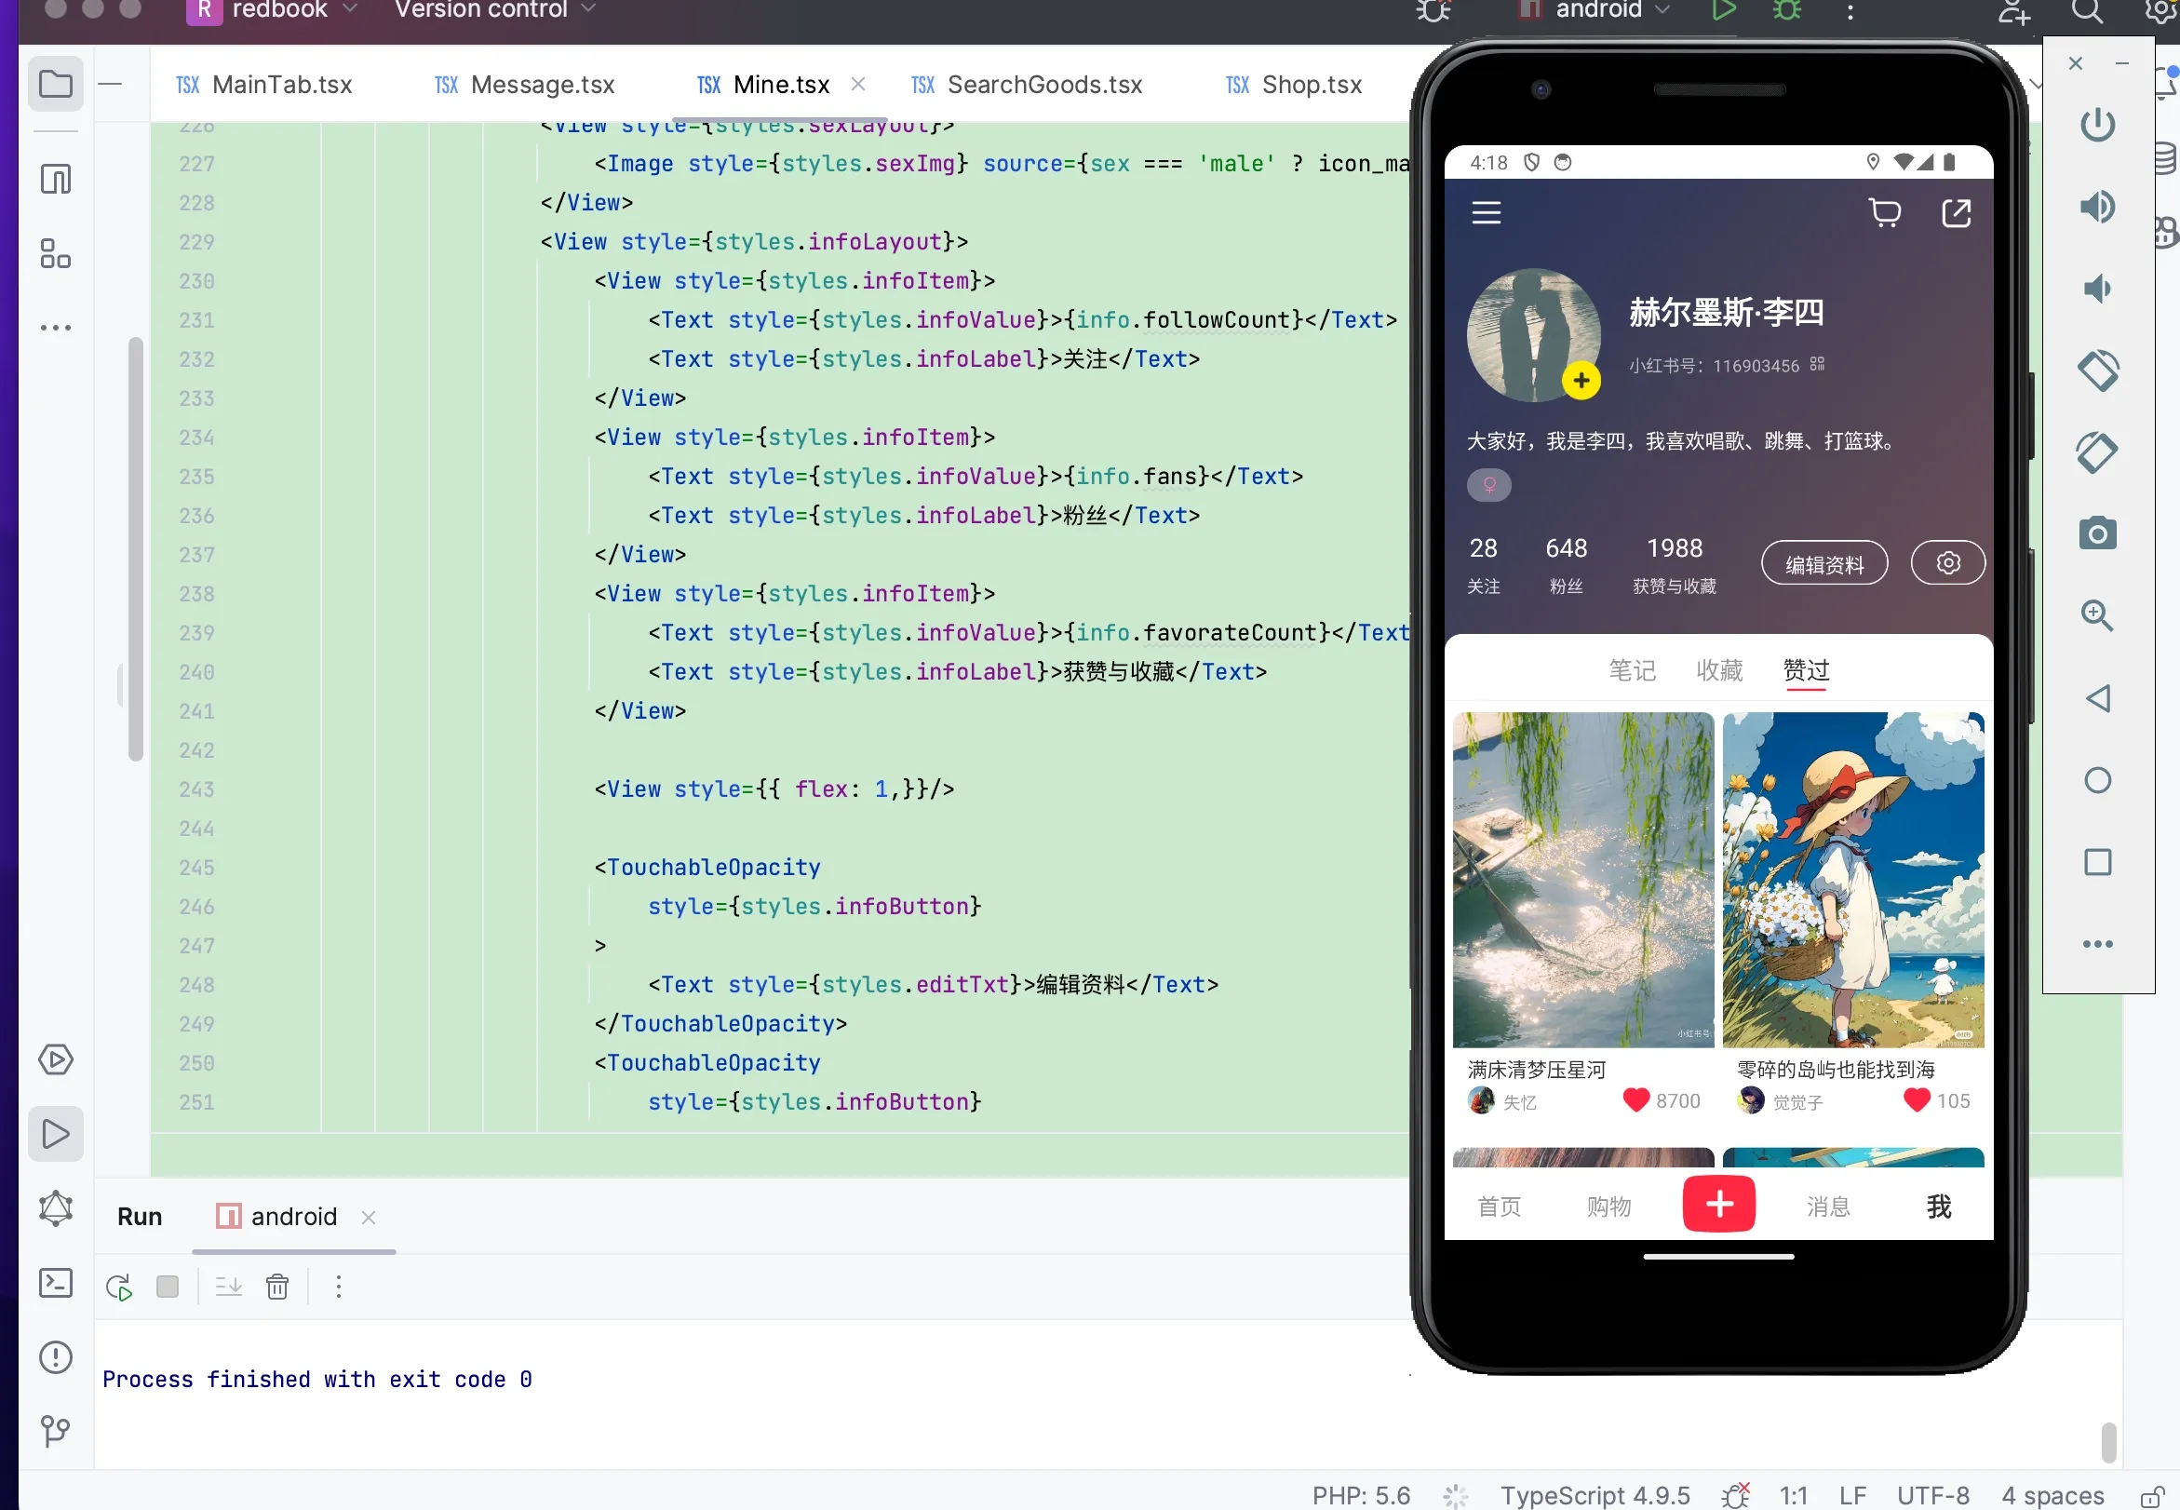Select the 收藏 tab in the app
2180x1510 pixels.
(1718, 670)
